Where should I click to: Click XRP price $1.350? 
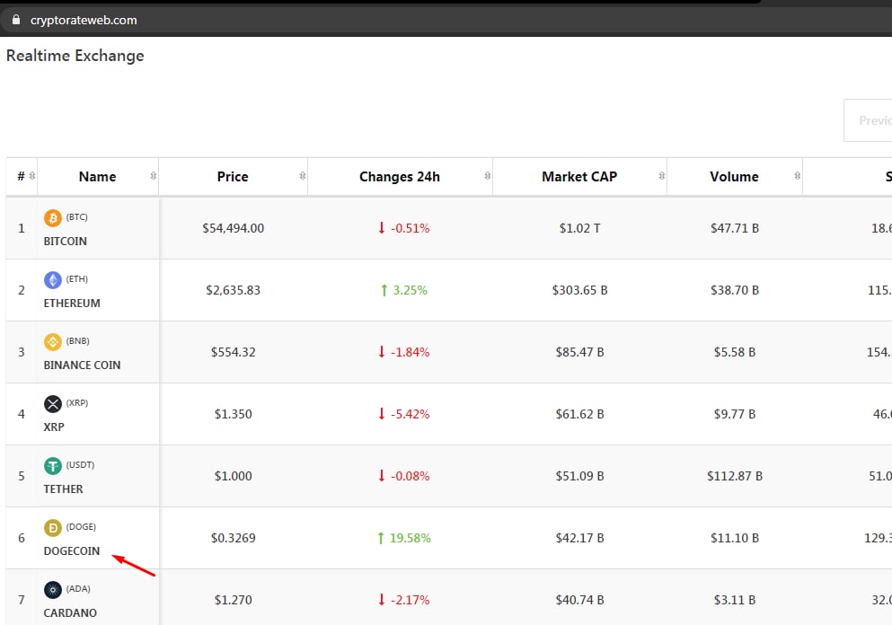point(234,414)
